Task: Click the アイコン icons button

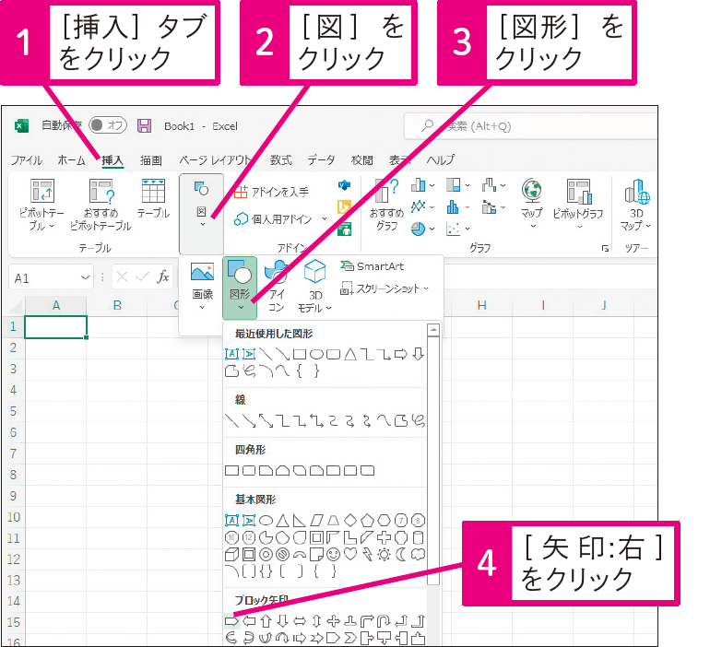Action: [277, 287]
